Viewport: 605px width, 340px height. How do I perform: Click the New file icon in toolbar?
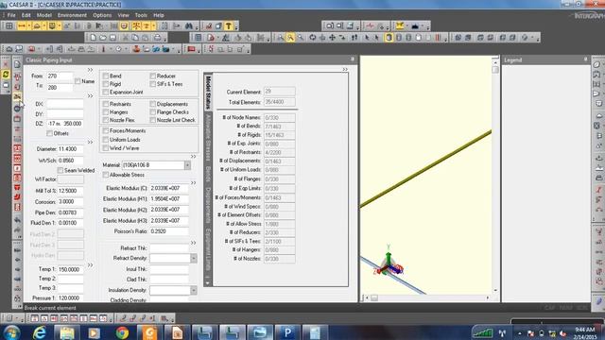[93, 38]
